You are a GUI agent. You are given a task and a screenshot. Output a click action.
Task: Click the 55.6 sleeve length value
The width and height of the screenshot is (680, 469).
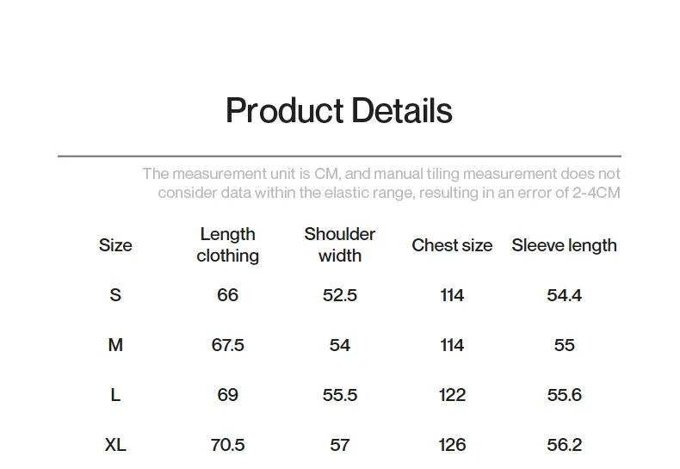[564, 395]
